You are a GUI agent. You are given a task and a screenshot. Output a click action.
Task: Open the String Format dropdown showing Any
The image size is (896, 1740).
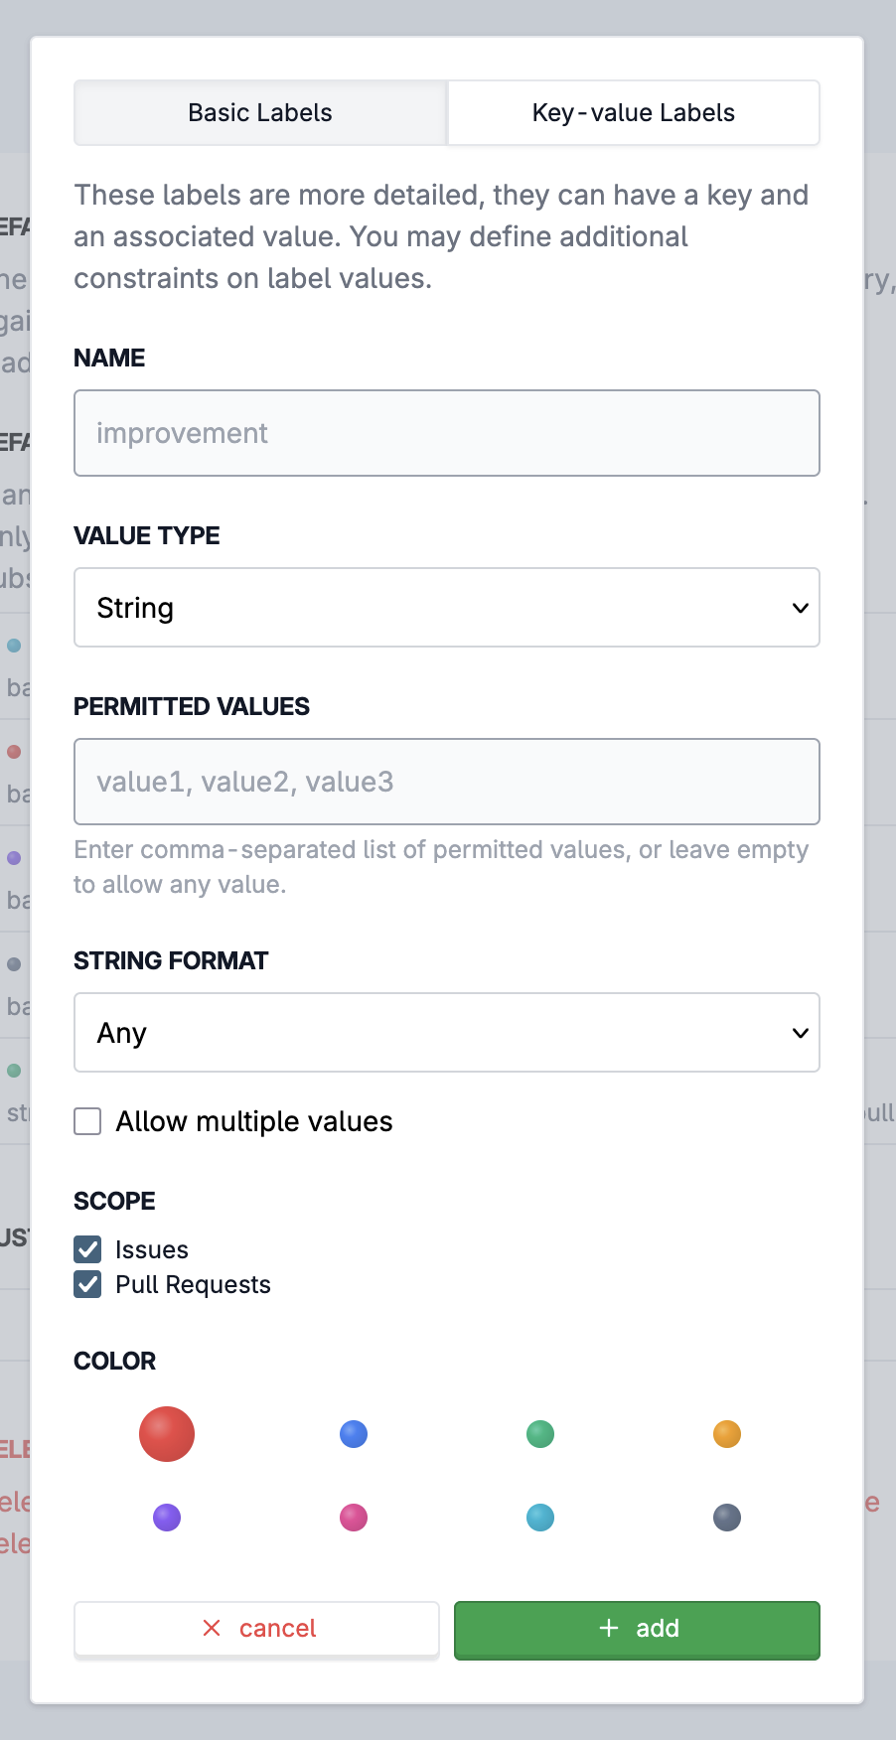(446, 1033)
